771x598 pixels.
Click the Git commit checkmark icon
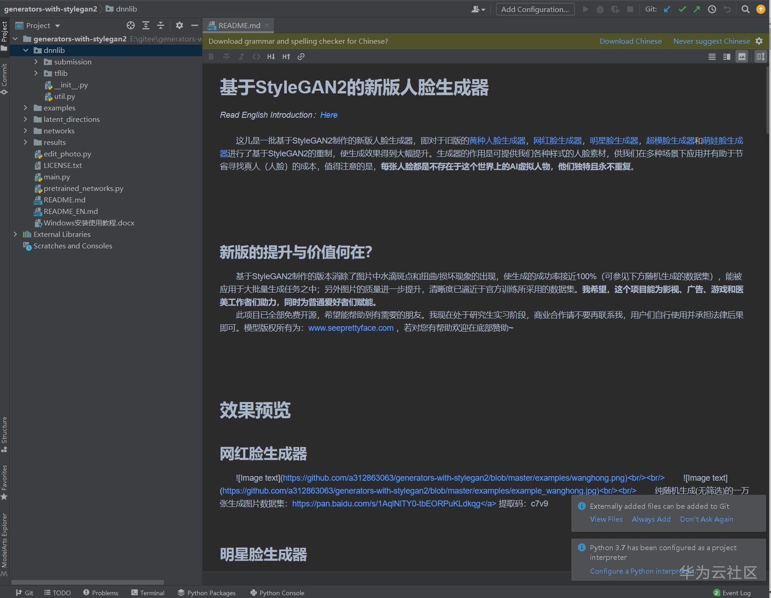682,9
